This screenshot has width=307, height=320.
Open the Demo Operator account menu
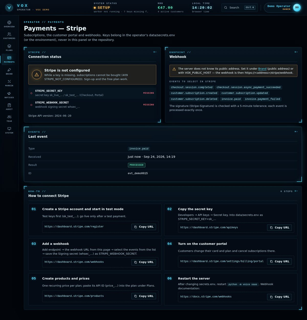click(x=283, y=8)
